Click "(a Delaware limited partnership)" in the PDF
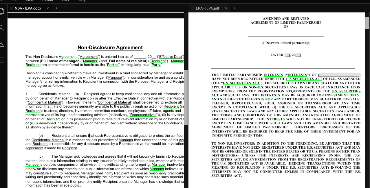This screenshot has width=370, height=188. (286, 43)
